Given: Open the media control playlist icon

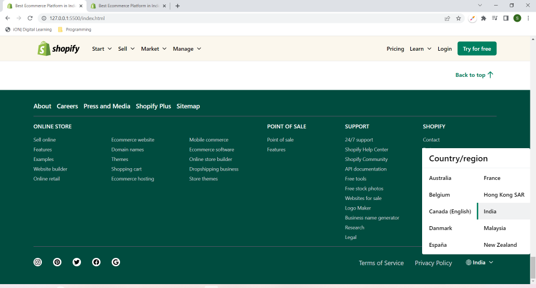Looking at the screenshot, I should coord(495,18).
